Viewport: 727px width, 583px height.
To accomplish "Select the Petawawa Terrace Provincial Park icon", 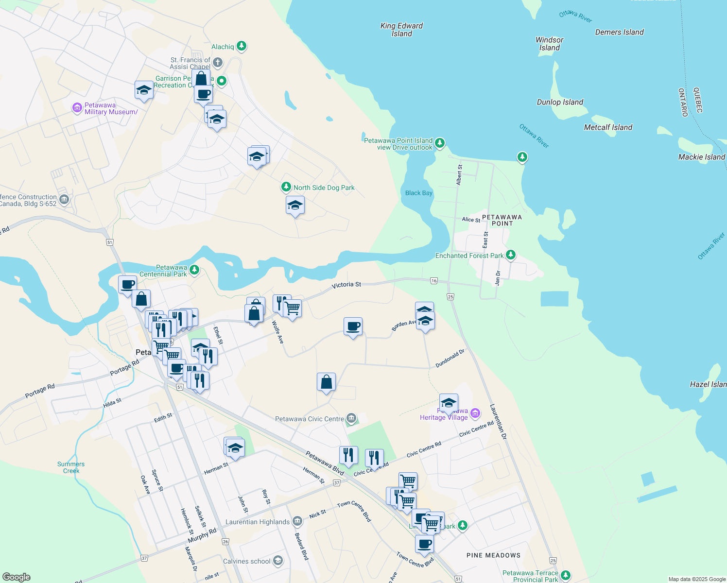I will (x=565, y=576).
